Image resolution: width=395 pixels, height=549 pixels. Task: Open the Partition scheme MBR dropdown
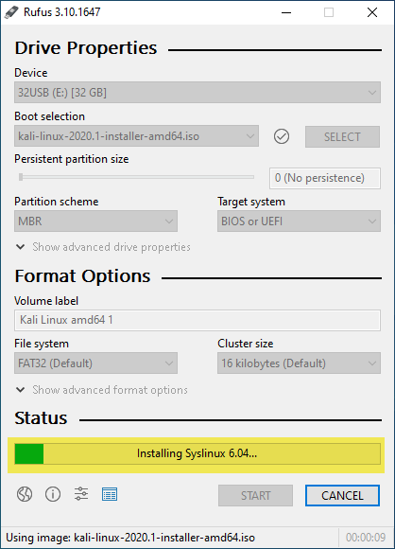(95, 221)
